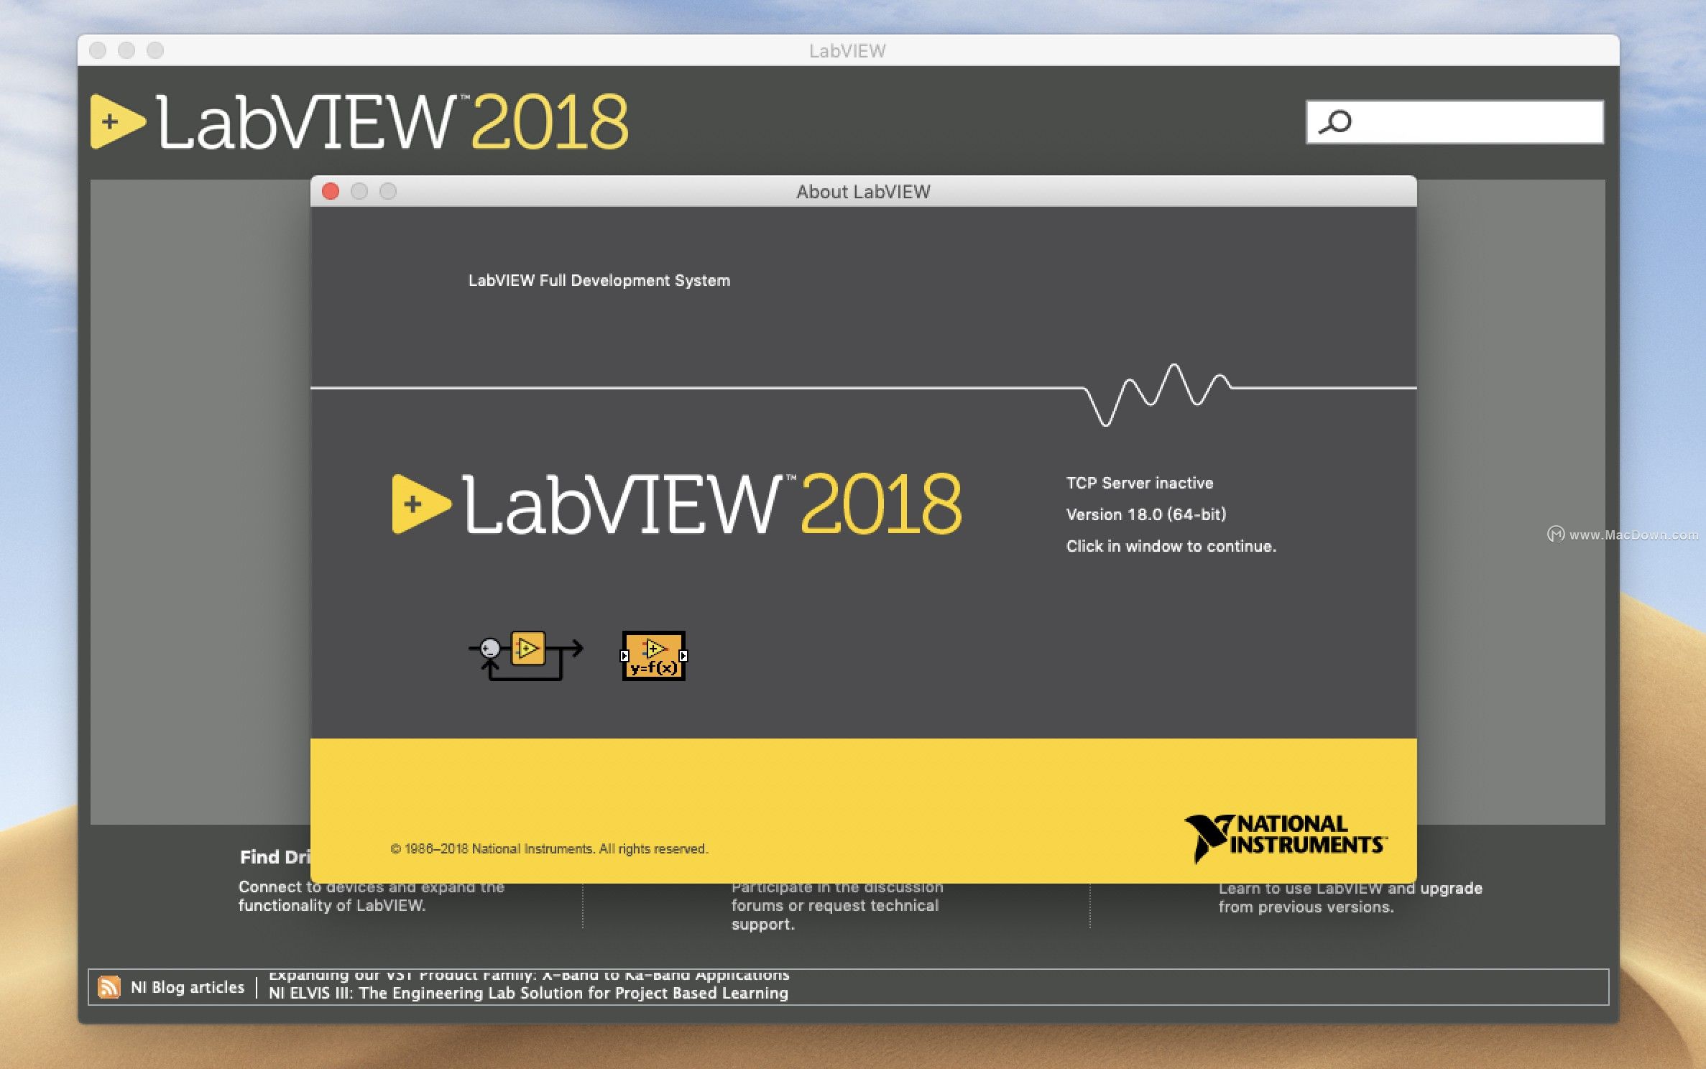Click the y=f(x) MathScript module icon
This screenshot has width=1706, height=1069.
pyautogui.click(x=654, y=655)
